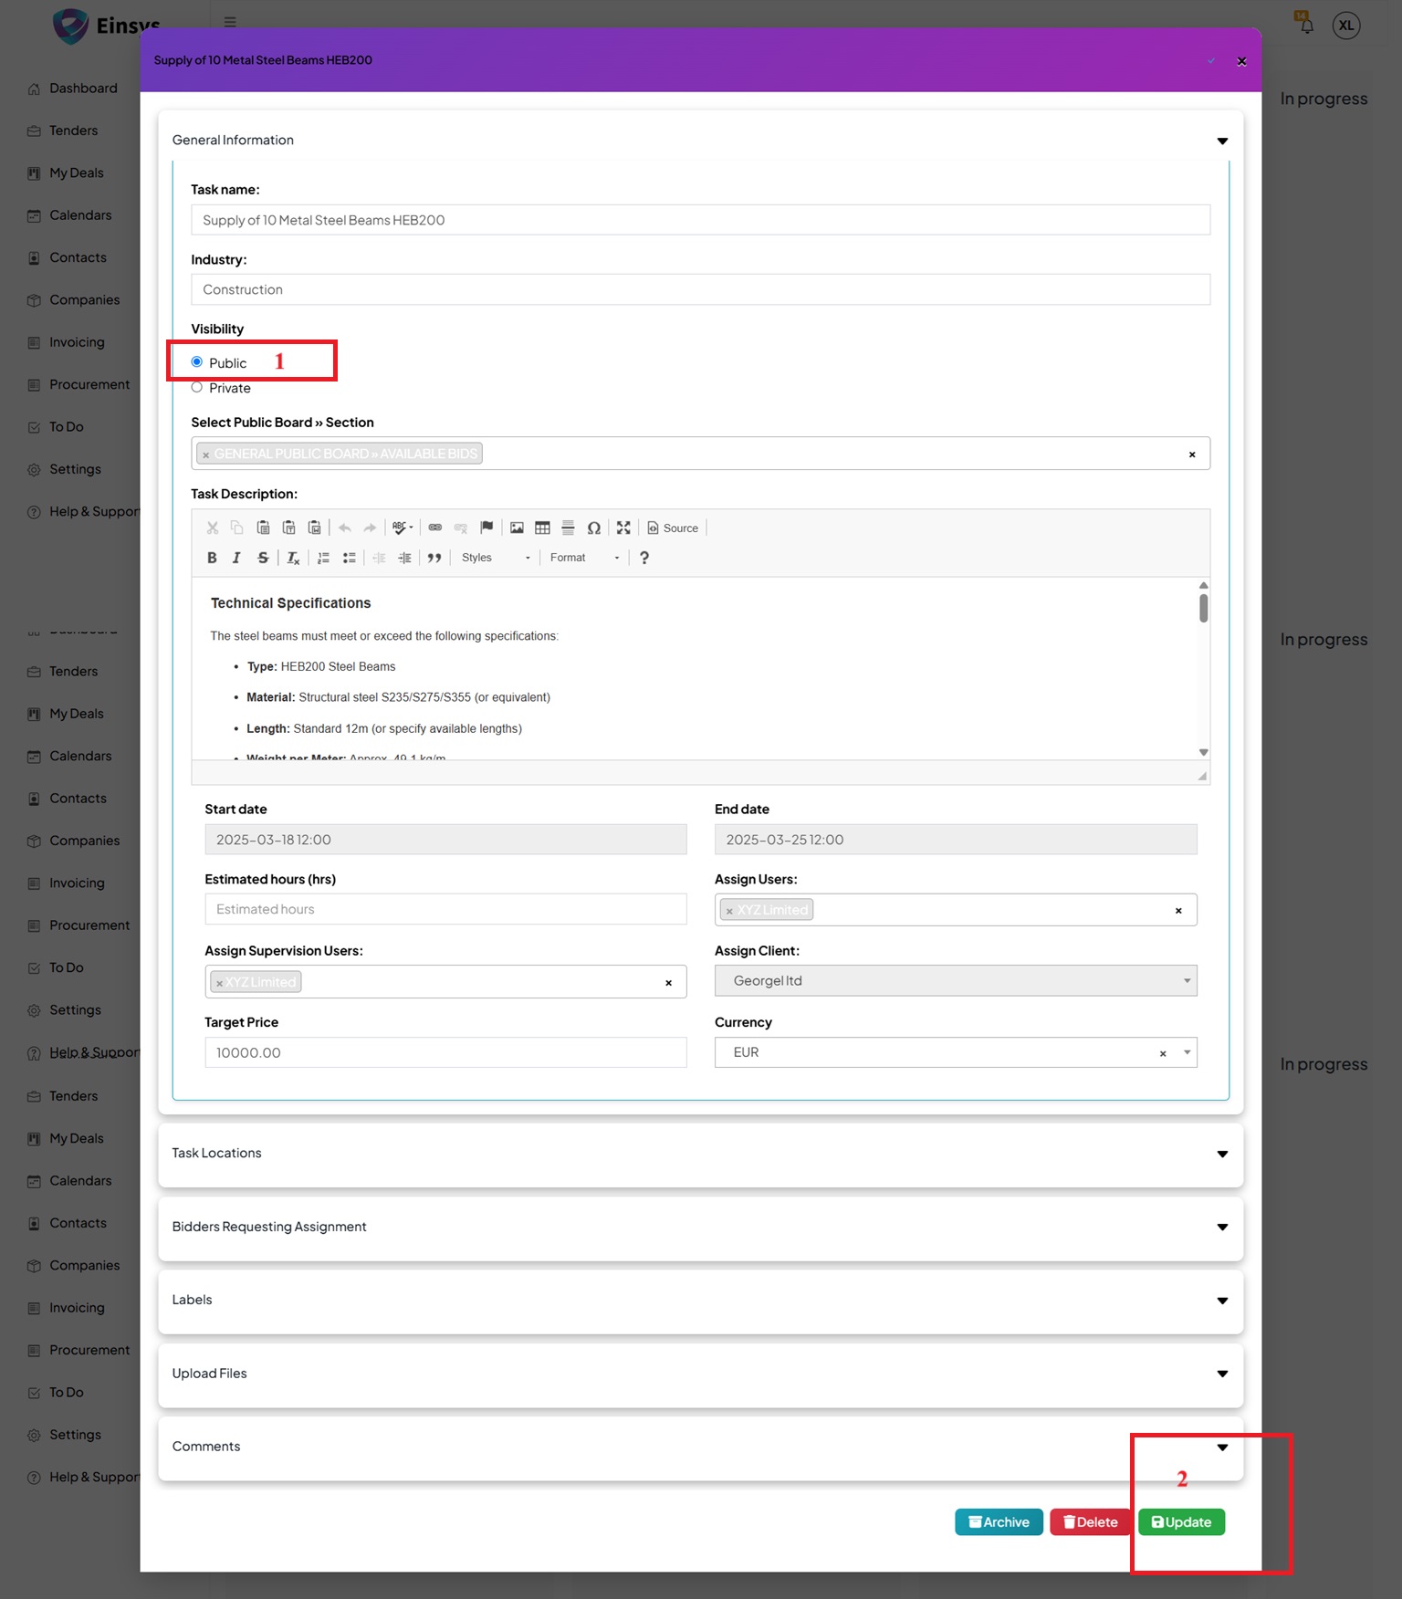
Task: Click the Delete button
Action: (x=1090, y=1522)
